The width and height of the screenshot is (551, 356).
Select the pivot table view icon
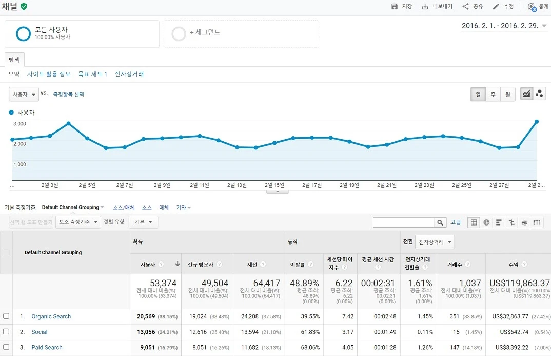[537, 222]
